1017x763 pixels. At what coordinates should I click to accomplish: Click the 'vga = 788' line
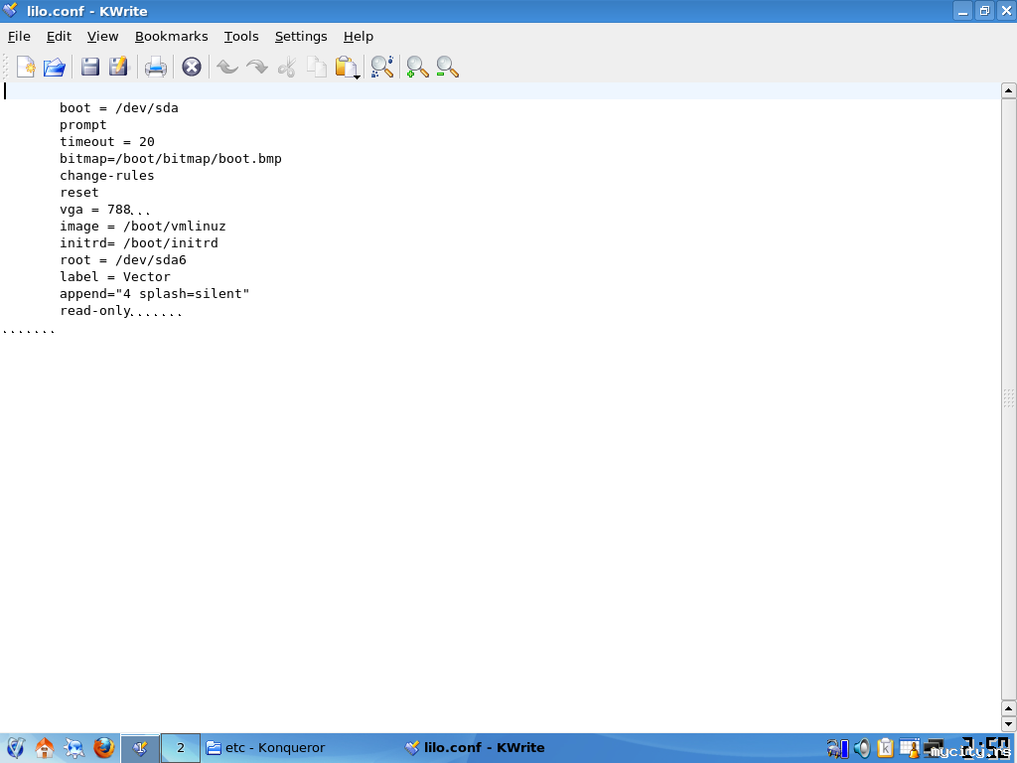point(95,209)
